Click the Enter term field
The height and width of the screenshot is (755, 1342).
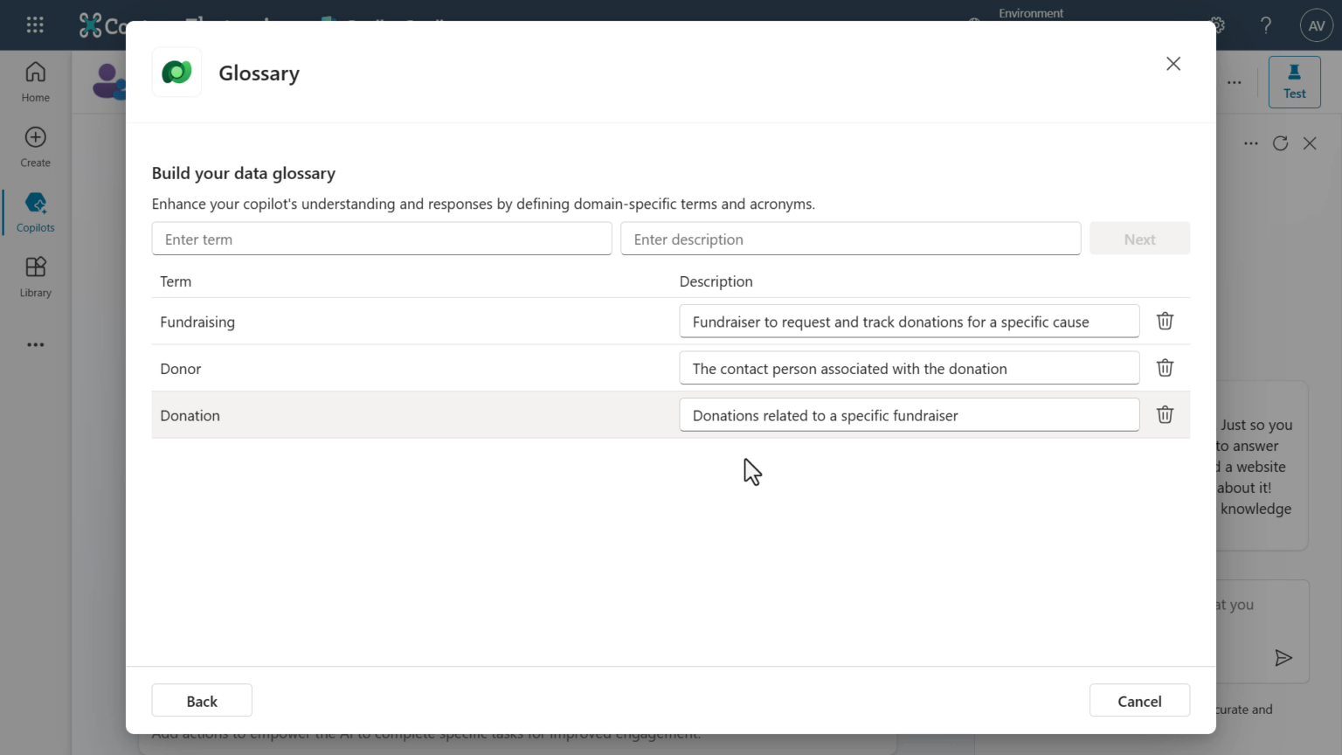tap(382, 238)
